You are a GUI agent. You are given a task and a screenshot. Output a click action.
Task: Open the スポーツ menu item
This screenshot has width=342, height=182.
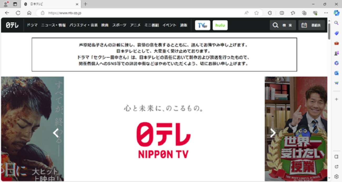tap(119, 25)
